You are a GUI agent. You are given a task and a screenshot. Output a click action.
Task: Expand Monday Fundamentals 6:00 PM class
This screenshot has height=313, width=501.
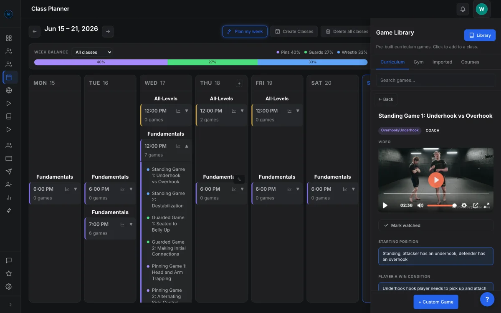76,189
